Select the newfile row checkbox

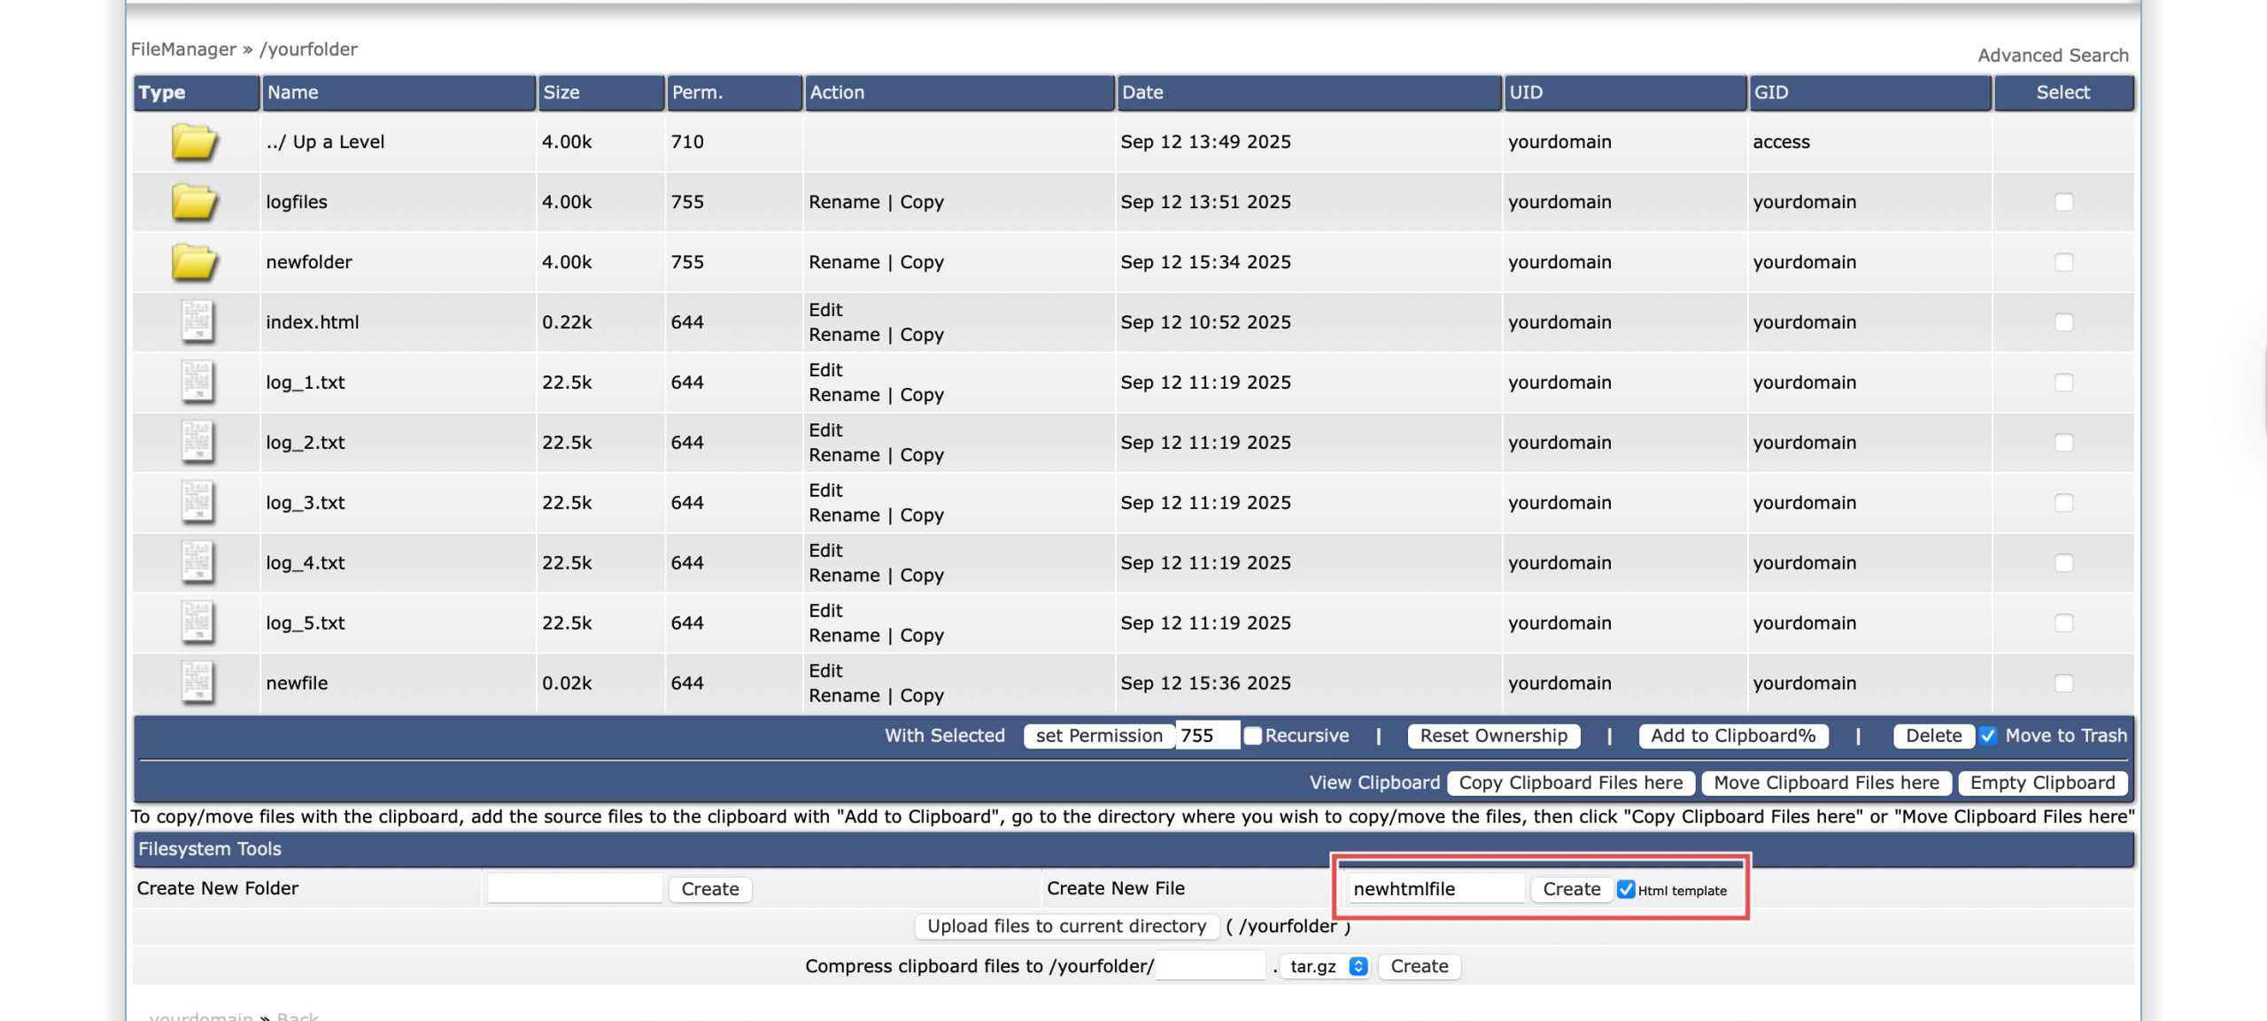pyautogui.click(x=2063, y=684)
